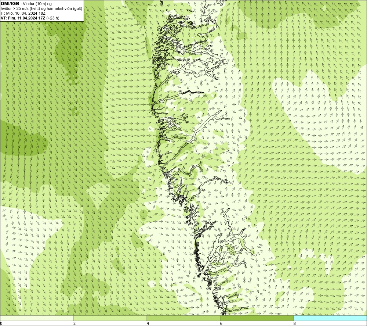Pick the 0–2 m/s palest legend swatch
The image size is (367, 326).
pos(36,318)
